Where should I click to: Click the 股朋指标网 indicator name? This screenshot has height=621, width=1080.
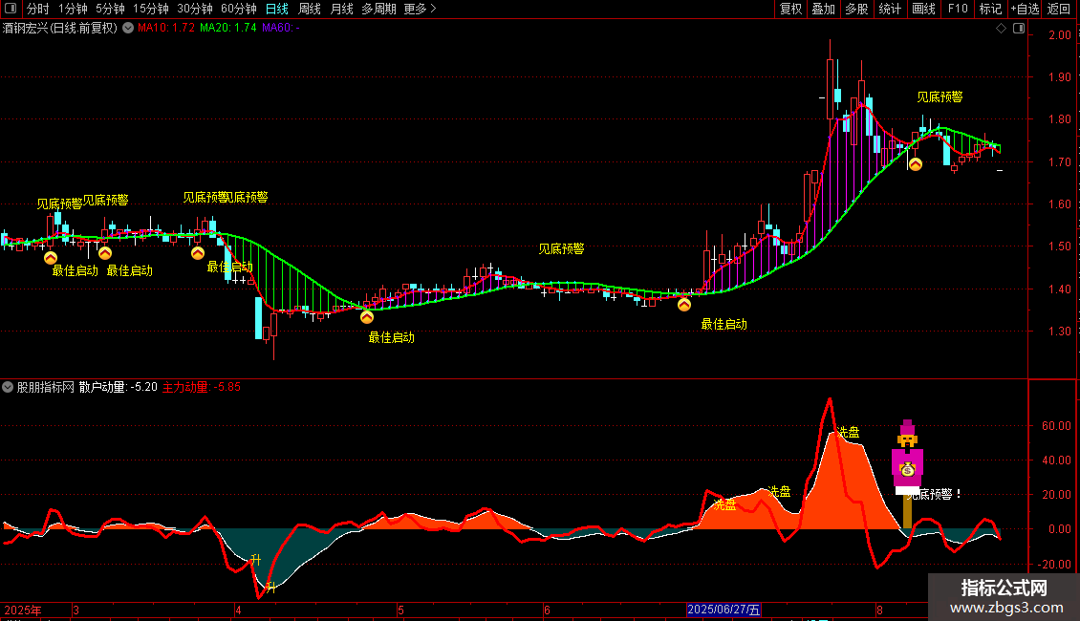46,387
